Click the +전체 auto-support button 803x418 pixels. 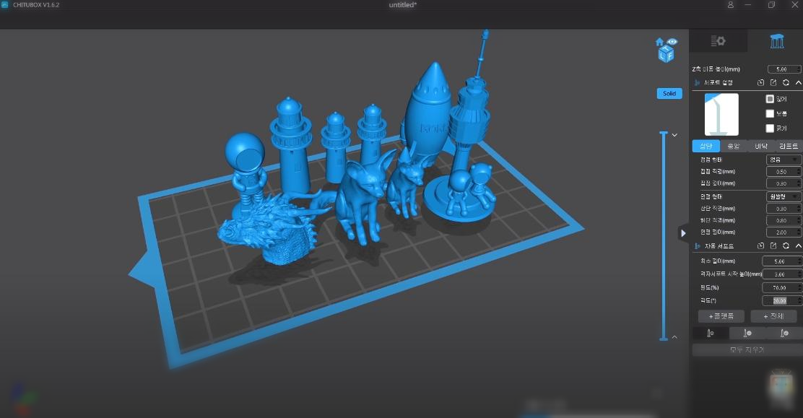click(x=774, y=316)
